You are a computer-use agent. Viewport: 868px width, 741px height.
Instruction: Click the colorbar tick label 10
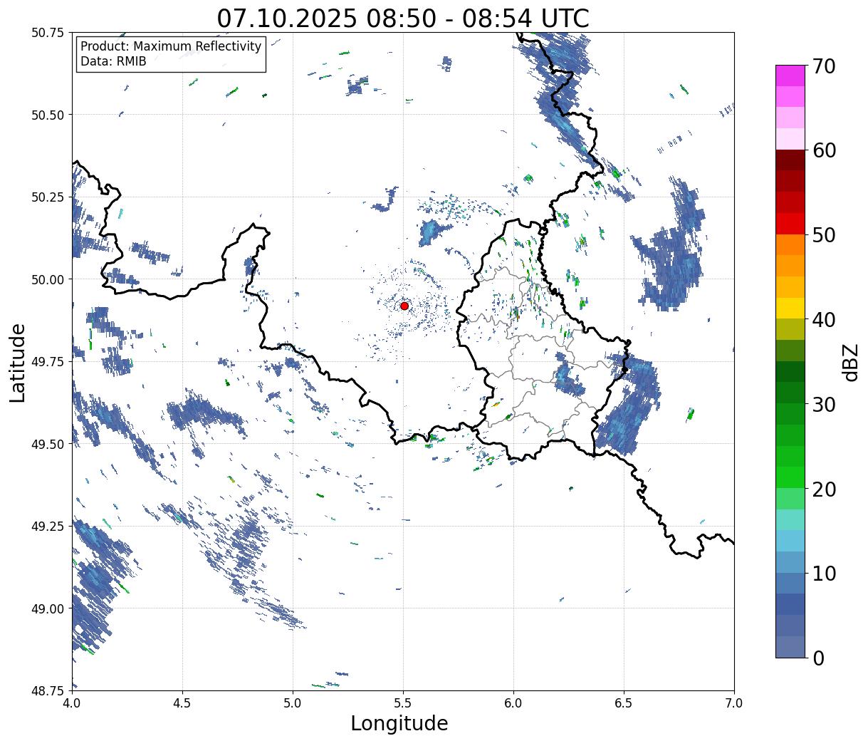(x=823, y=574)
